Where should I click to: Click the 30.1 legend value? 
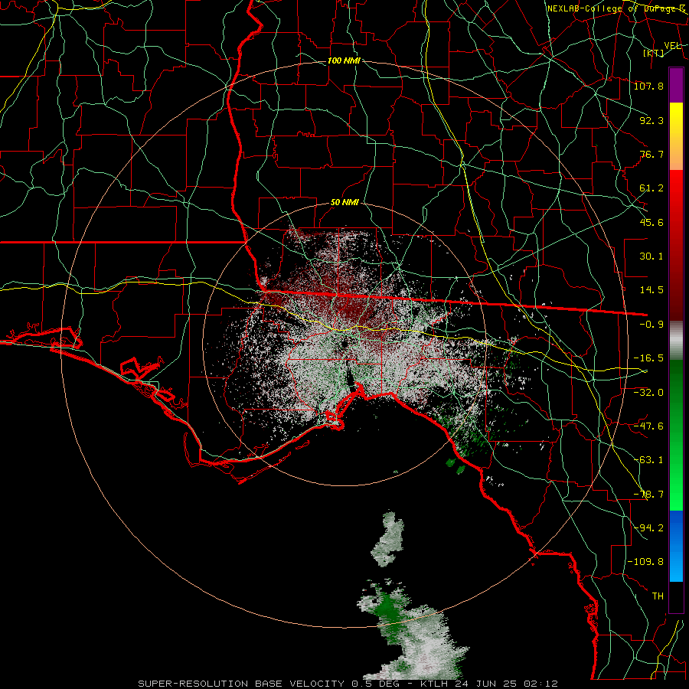(651, 256)
